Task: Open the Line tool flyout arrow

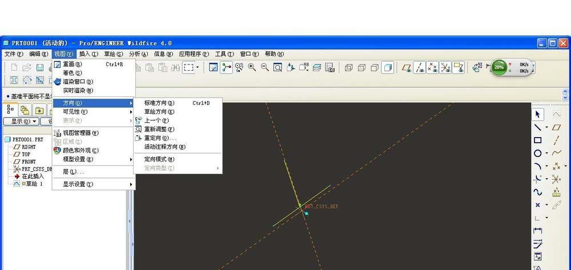Action: click(546, 127)
